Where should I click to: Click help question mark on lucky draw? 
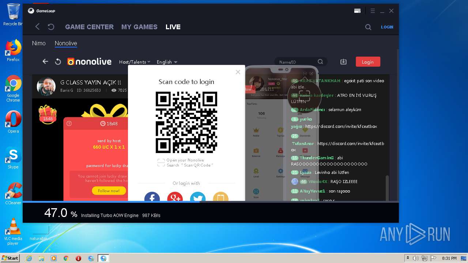[69, 123]
